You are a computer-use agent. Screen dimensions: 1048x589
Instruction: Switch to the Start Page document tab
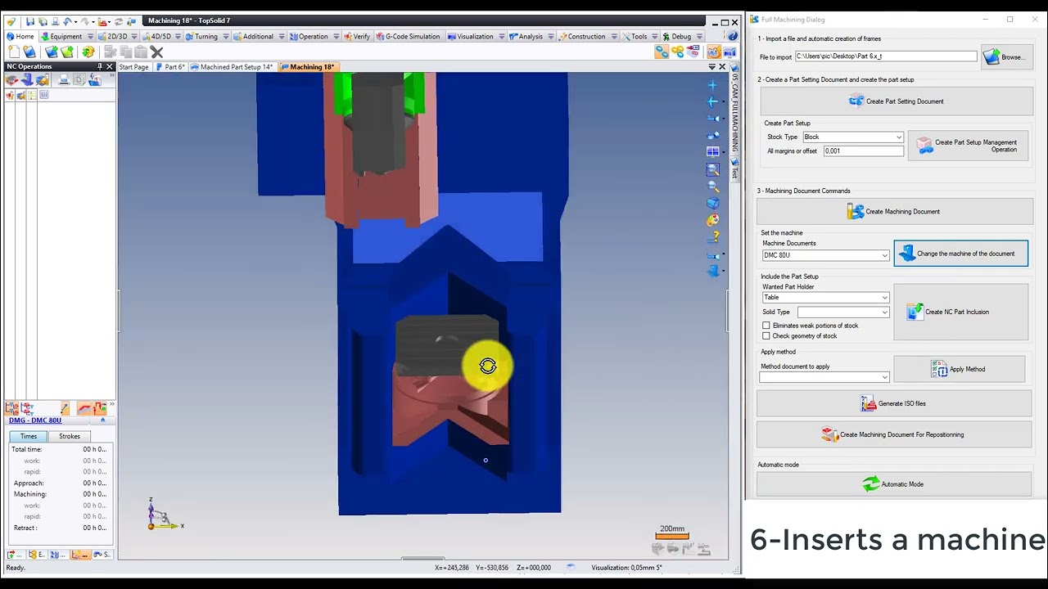point(134,67)
